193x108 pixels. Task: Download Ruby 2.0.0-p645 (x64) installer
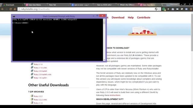pos(43,74)
